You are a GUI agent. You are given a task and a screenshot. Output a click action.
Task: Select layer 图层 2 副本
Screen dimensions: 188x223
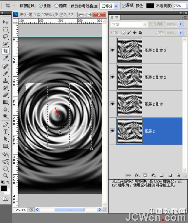tap(150, 104)
